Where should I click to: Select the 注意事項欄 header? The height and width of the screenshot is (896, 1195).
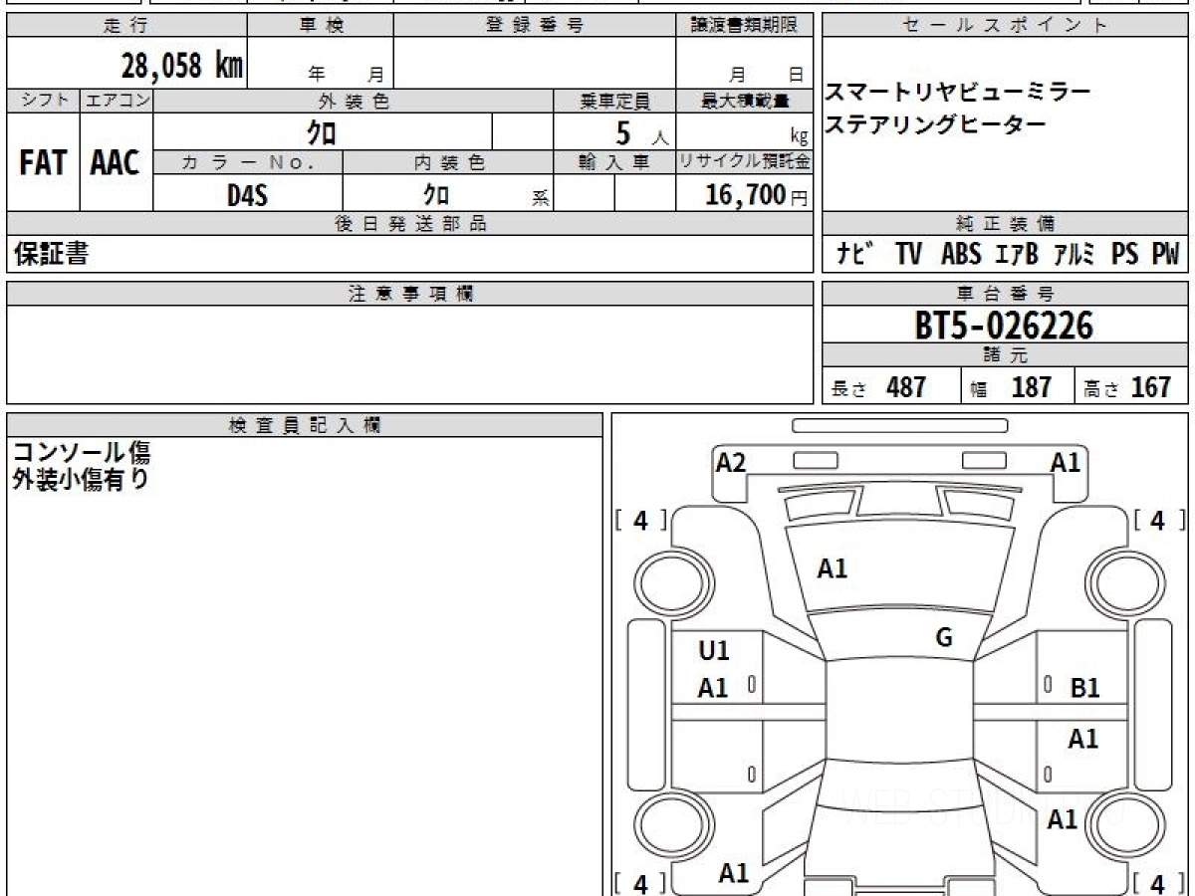(x=410, y=294)
